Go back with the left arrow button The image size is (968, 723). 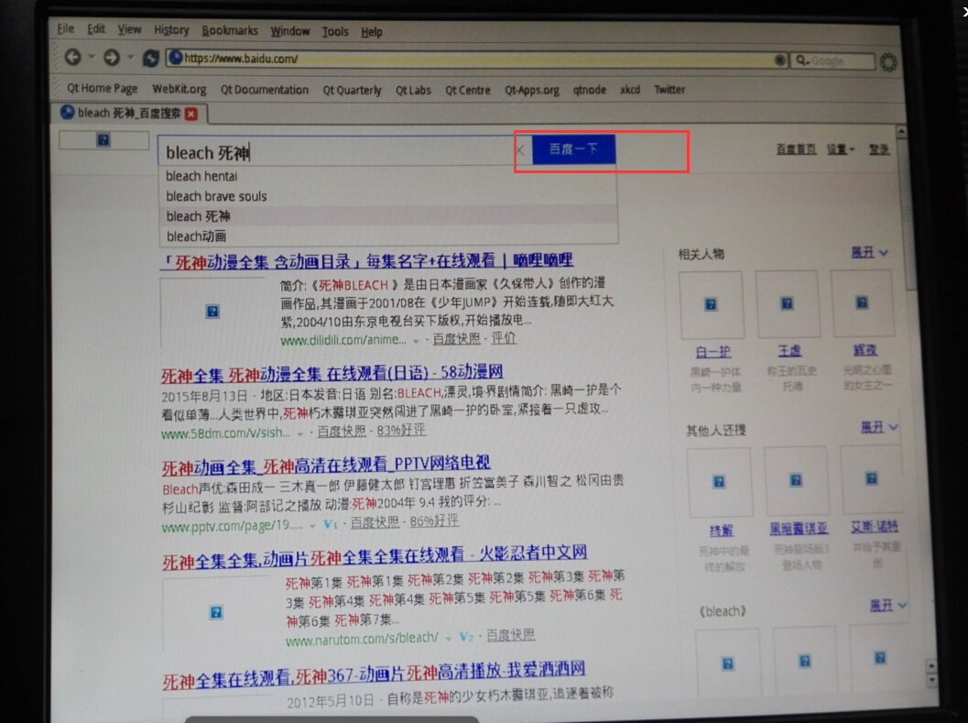(73, 58)
